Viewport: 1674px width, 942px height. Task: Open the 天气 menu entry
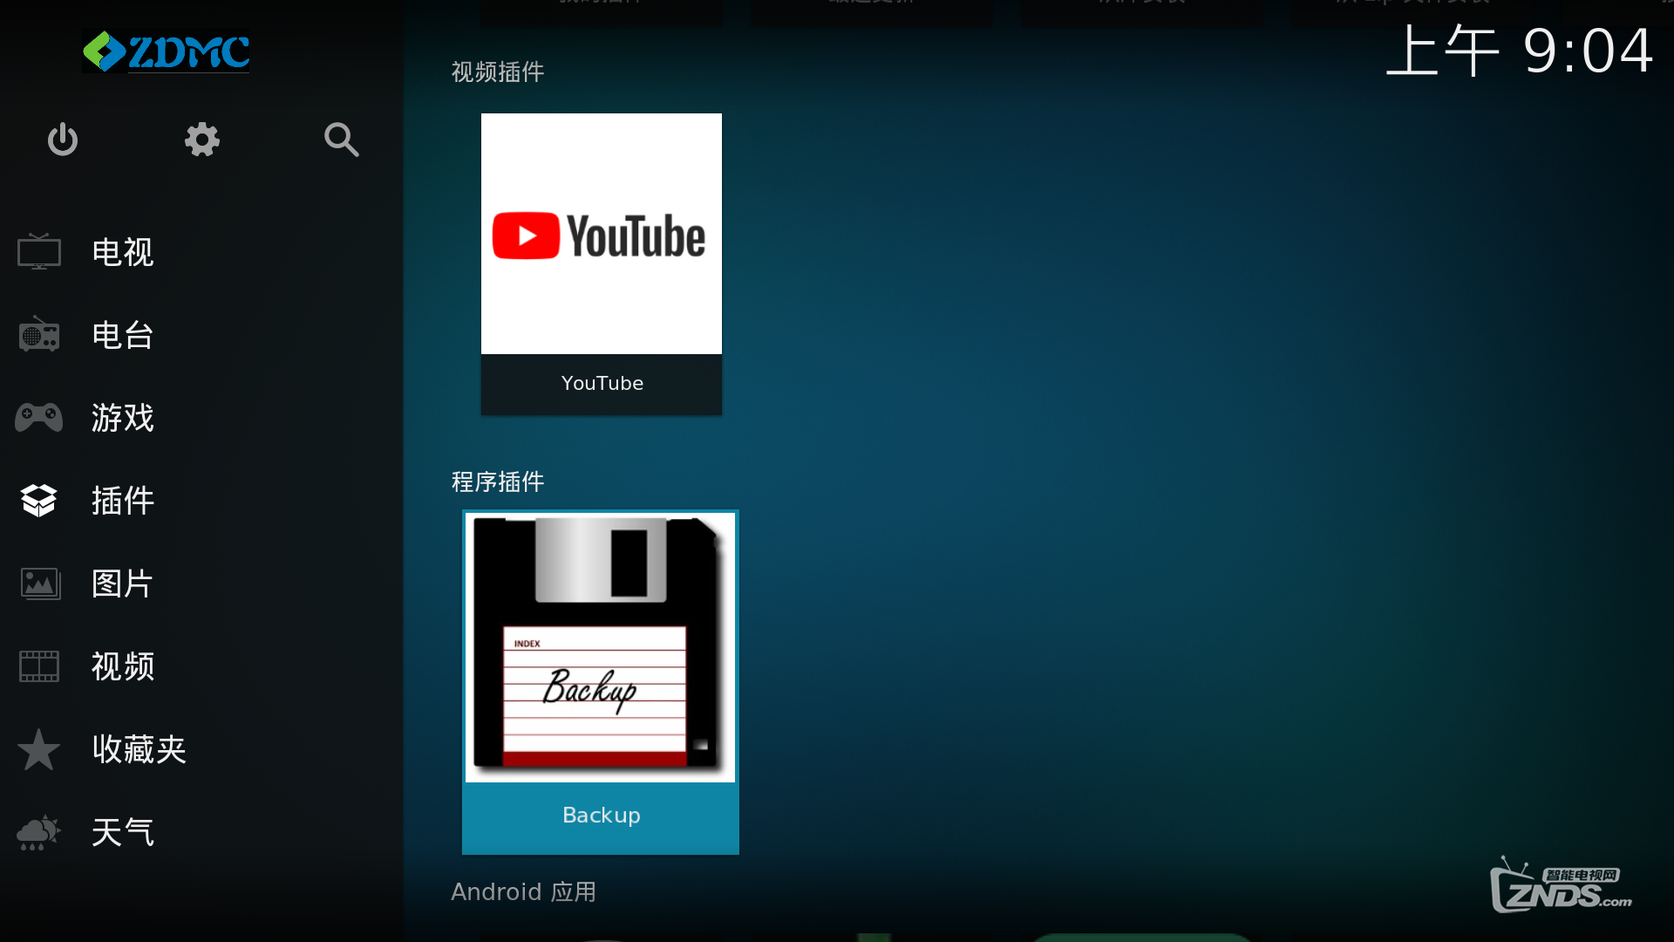click(x=123, y=832)
